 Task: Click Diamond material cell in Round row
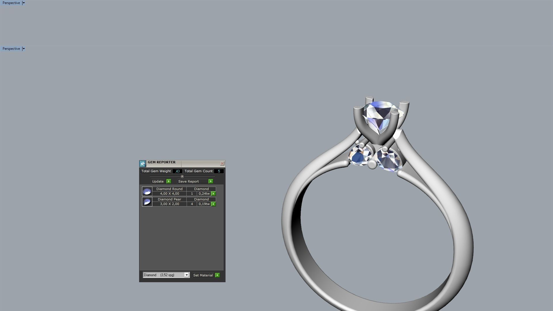click(201, 189)
